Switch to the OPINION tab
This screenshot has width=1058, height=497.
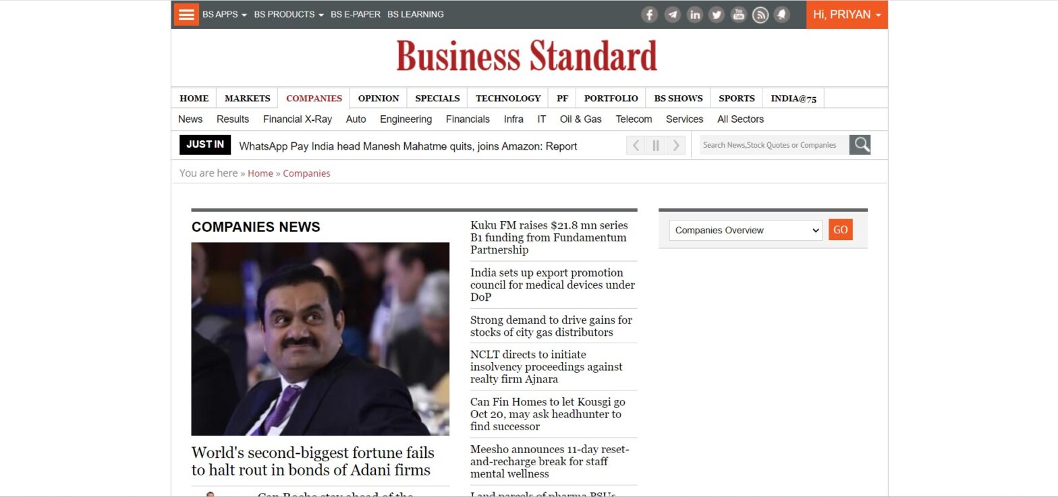[379, 98]
